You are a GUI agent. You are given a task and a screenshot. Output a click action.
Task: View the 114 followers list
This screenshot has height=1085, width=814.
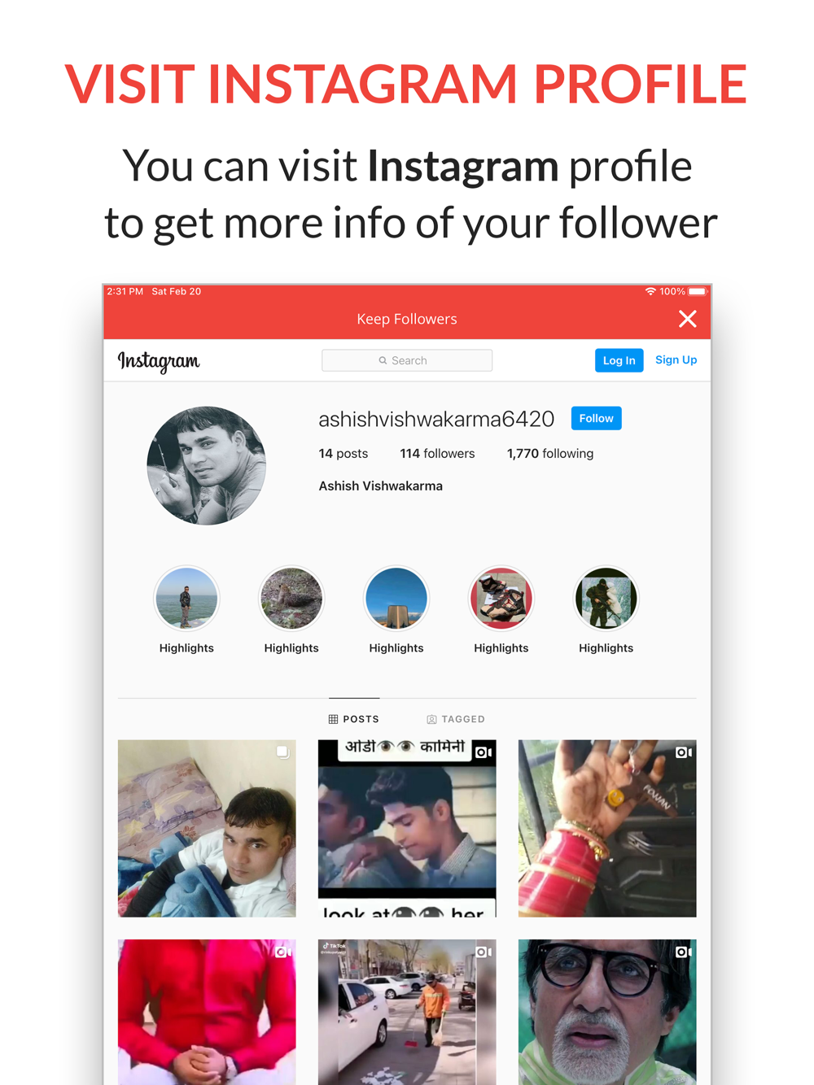[x=437, y=454]
